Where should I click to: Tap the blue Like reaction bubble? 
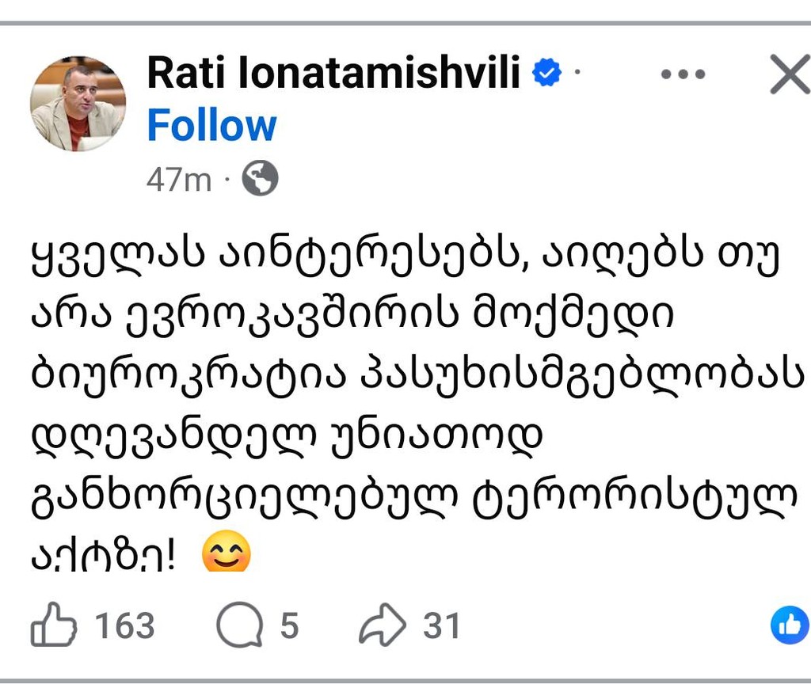click(789, 626)
